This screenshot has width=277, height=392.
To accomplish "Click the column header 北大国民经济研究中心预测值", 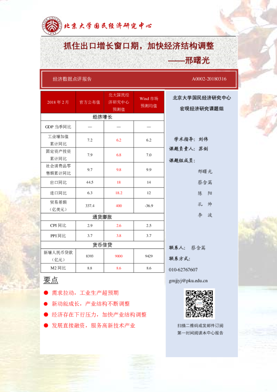I will click(x=119, y=102).
